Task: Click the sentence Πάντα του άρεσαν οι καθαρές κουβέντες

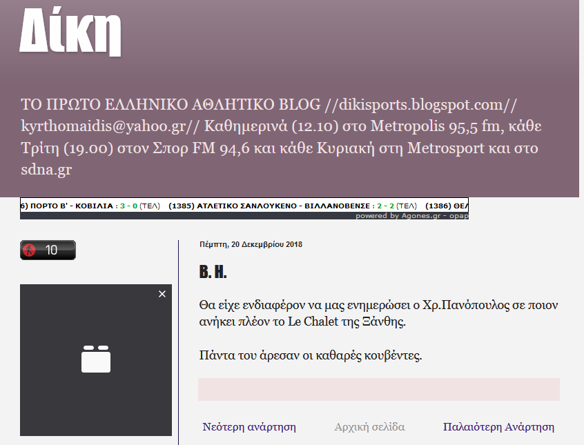Action: (310, 355)
